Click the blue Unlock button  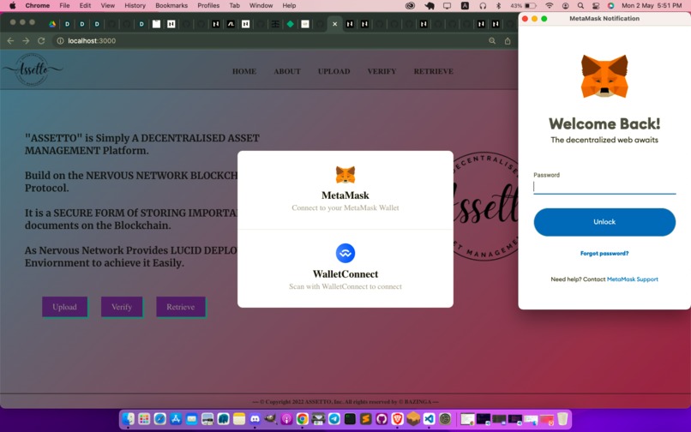[x=604, y=222]
